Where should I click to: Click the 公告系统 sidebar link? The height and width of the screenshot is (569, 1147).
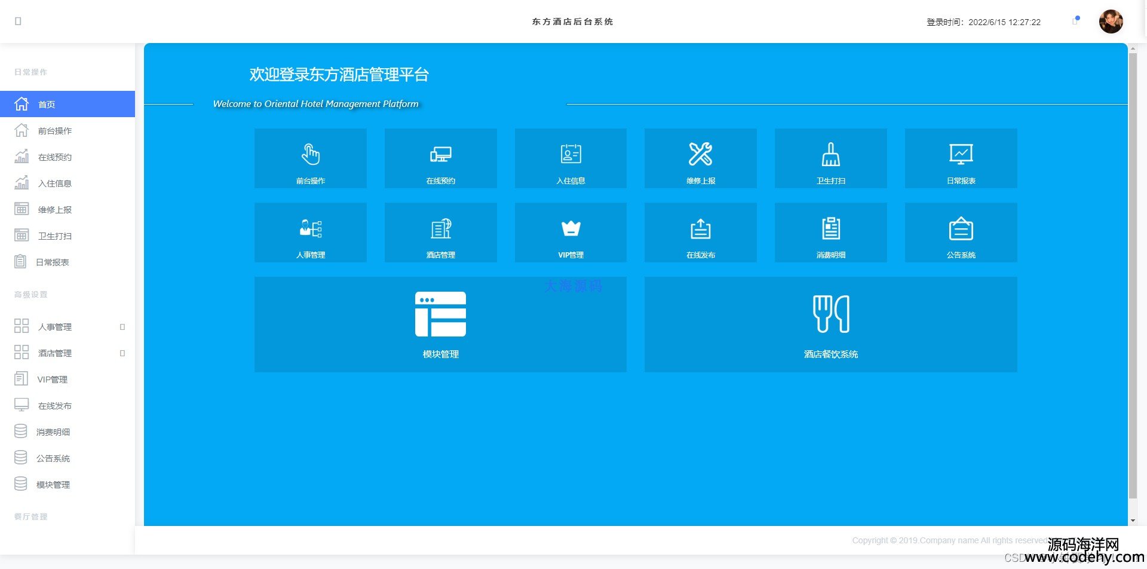tap(53, 458)
